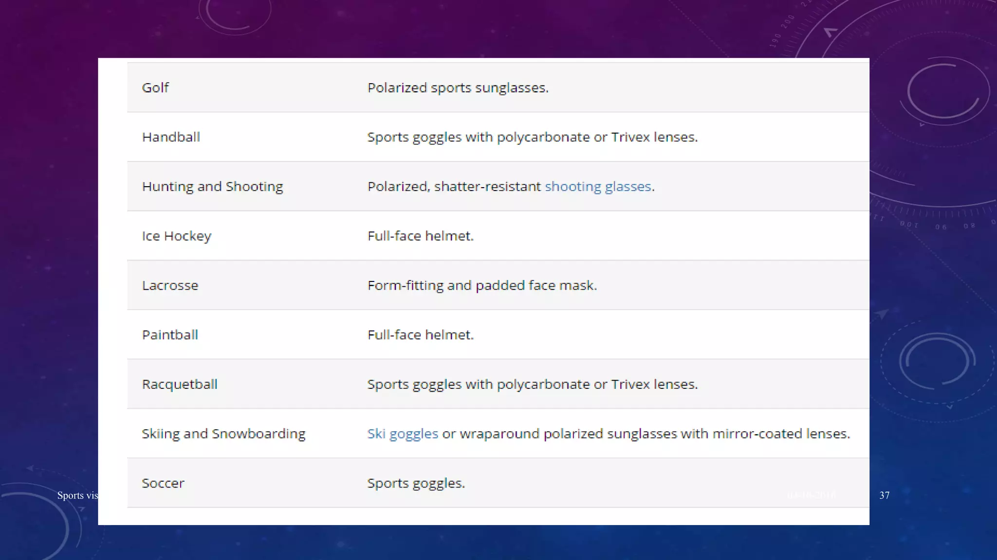Click the Soccer row label
Viewport: 997px width, 560px height.
(163, 483)
